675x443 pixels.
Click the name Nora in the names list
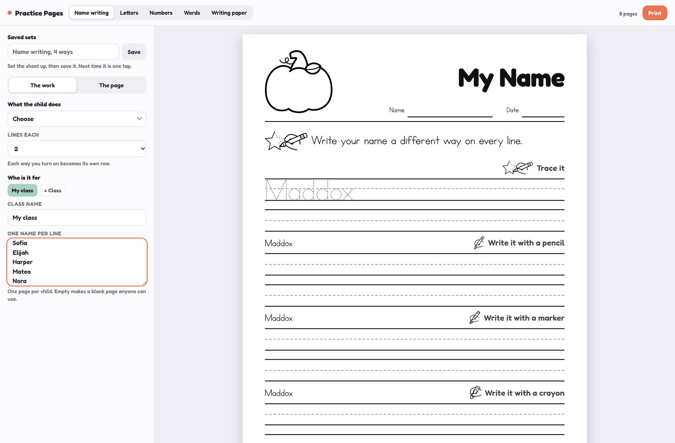coord(19,281)
